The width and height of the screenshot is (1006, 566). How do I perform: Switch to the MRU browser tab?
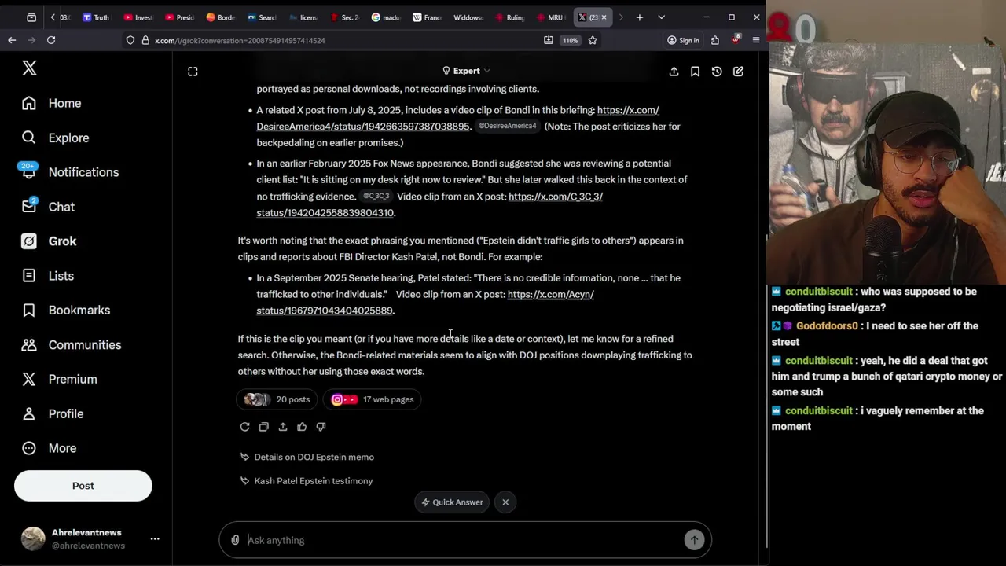[549, 17]
